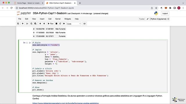Screen dimensions: 186x104
Task: Toggle the browser side panel icon
Action: tap(174, 8)
